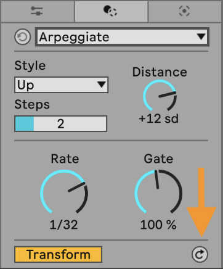Click the yellow Transform button

click(58, 255)
